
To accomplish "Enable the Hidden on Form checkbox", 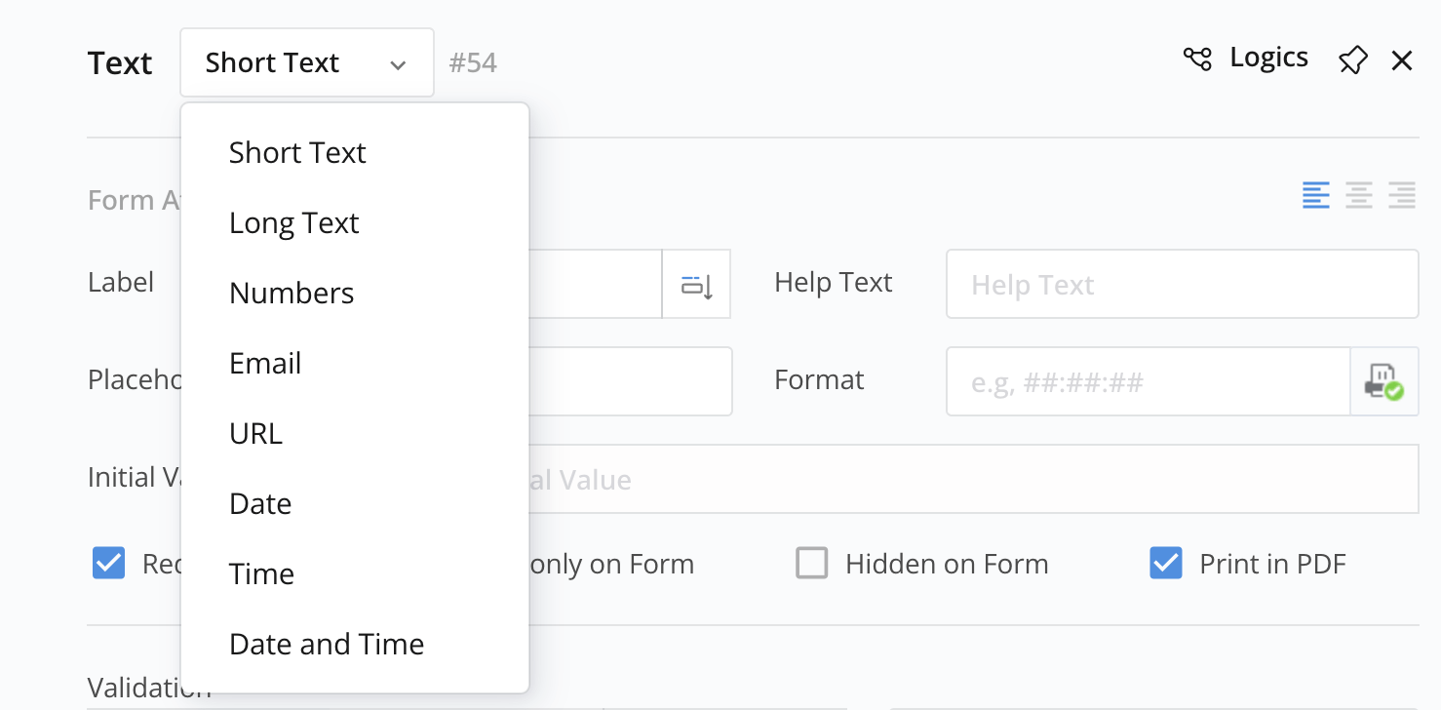I will coord(812,563).
